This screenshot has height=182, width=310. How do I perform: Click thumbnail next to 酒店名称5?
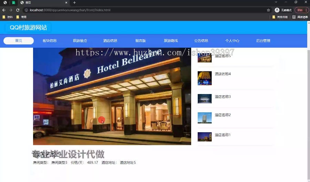pyautogui.click(x=205, y=58)
